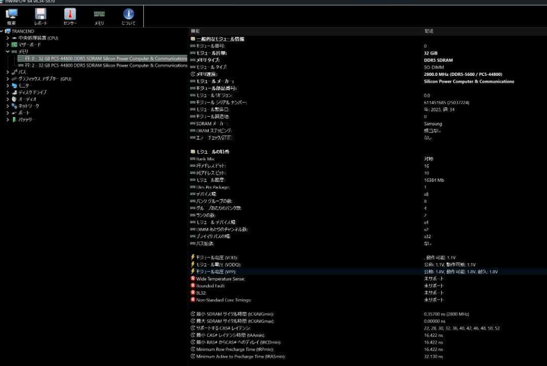Viewport: 547px width, 366px height.
Task: Open the 概要 (Summary) toolbar icon
Action: pos(11,16)
